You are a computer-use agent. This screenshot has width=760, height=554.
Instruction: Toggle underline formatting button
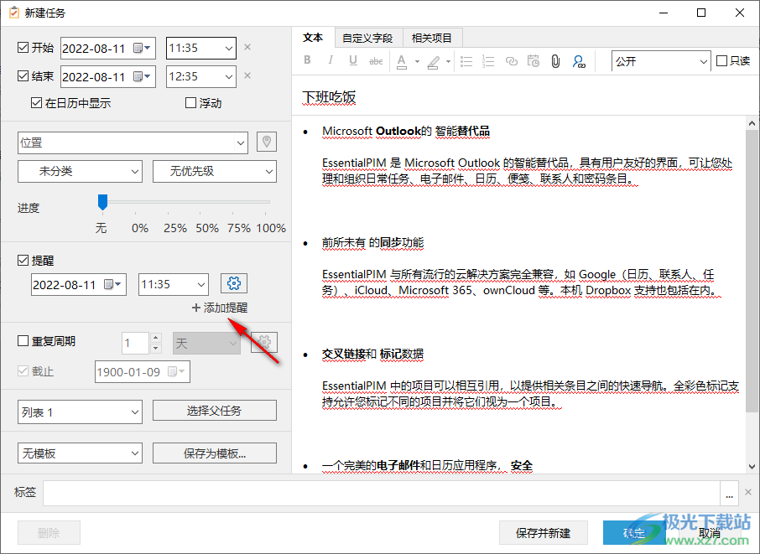click(353, 60)
